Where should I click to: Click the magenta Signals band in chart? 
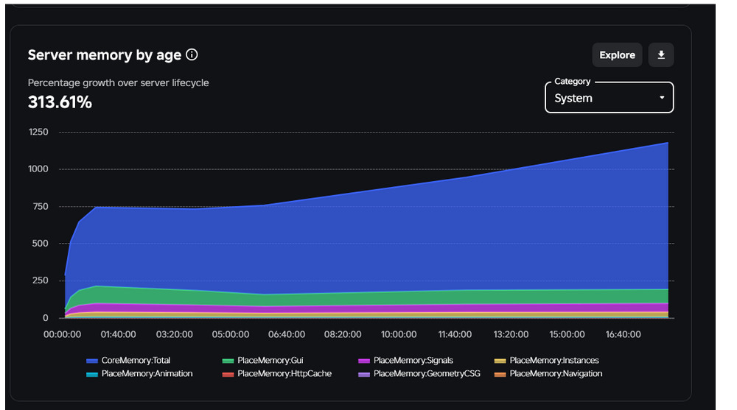point(366,309)
